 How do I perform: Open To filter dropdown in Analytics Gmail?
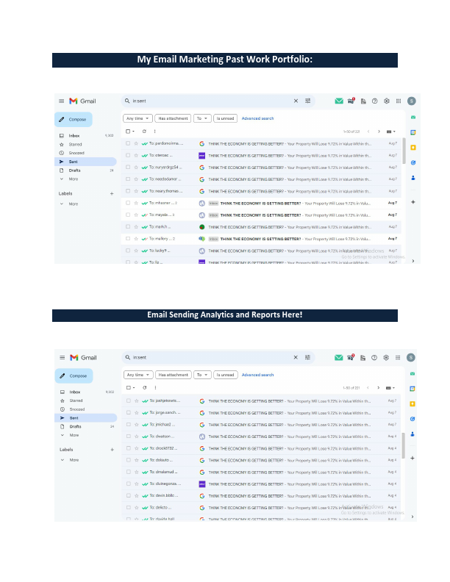point(202,375)
